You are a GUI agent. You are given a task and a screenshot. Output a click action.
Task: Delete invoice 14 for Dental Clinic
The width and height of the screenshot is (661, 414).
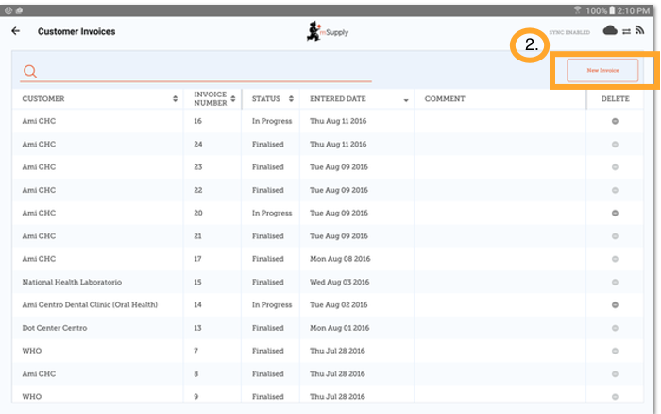(x=615, y=304)
